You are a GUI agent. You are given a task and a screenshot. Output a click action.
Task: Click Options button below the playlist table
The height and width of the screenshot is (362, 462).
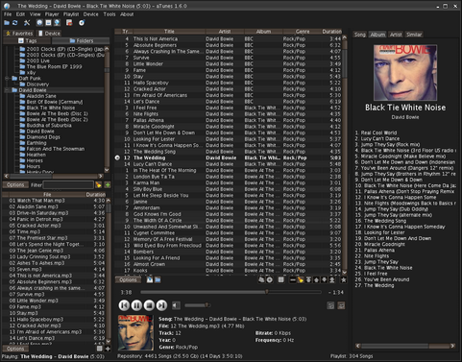[x=128, y=280]
